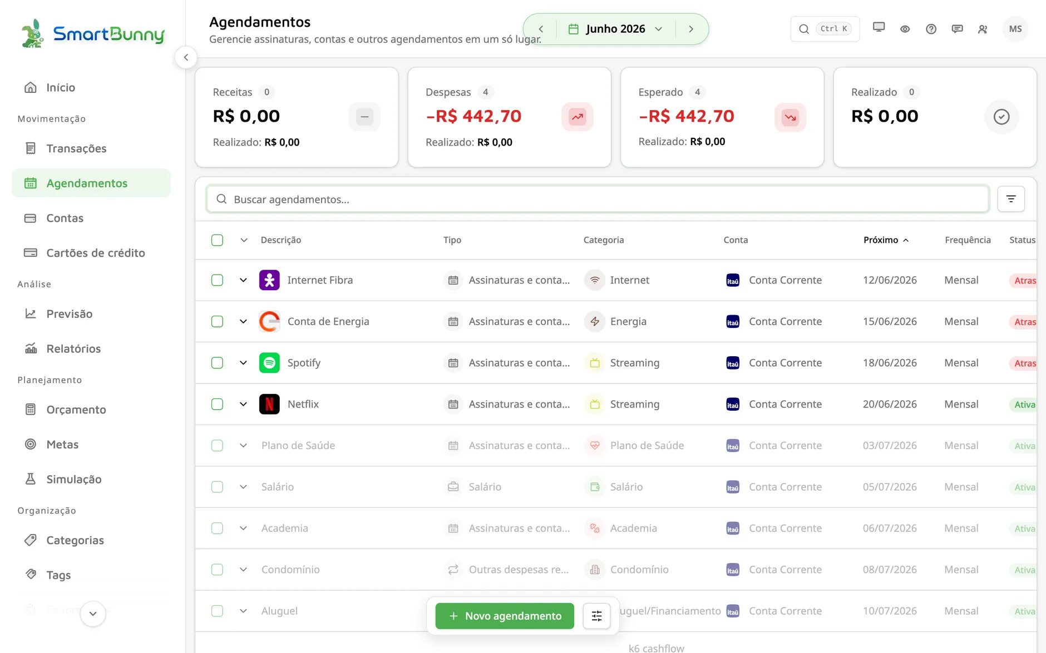Image resolution: width=1046 pixels, height=653 pixels.
Task: Go to previous month arrow
Action: 541,29
